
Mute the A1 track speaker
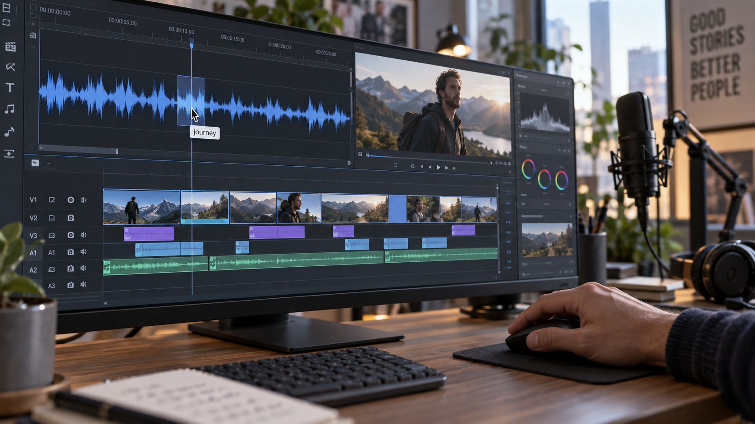click(x=84, y=252)
